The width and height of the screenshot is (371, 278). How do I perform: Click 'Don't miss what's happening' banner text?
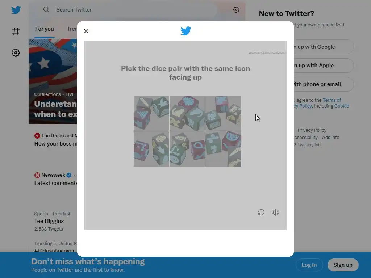coord(88,261)
